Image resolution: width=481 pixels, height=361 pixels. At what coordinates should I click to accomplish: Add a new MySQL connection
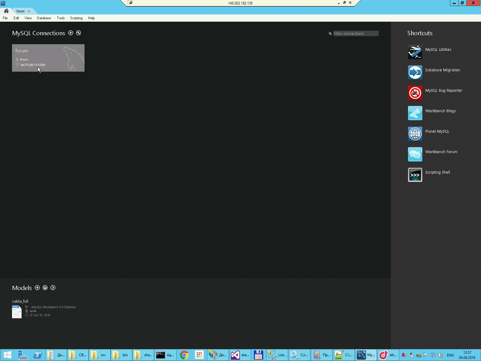71,33
